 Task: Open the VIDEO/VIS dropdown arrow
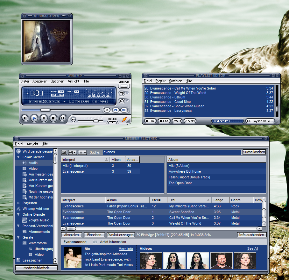(x=124, y=86)
